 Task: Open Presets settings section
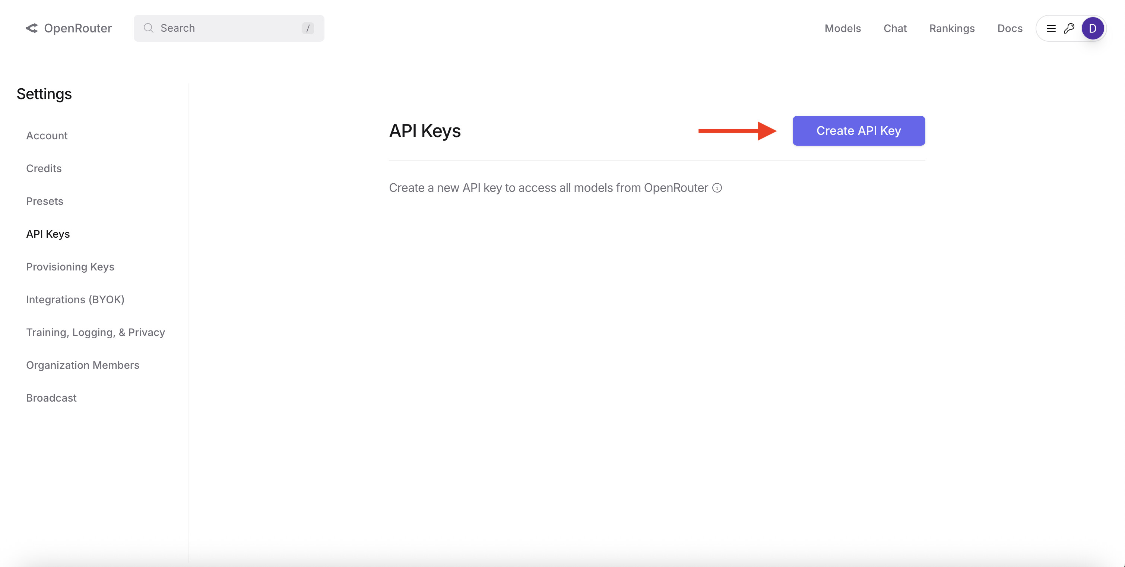[x=45, y=202]
